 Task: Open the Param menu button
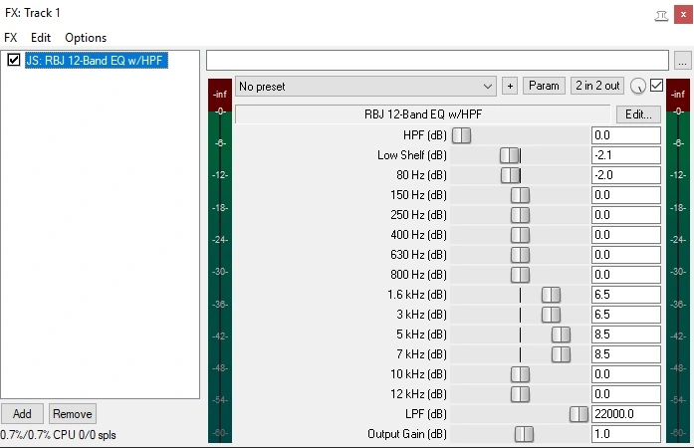pos(545,87)
